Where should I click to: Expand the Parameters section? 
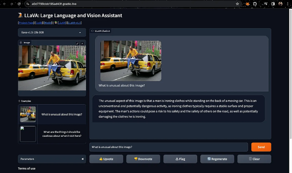click(52, 159)
